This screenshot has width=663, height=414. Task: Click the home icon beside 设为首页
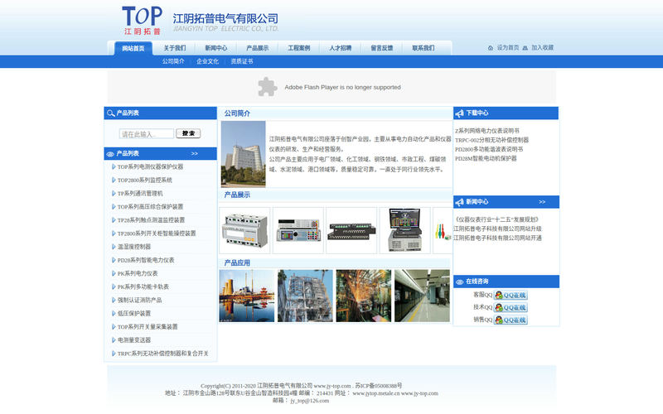[x=491, y=48]
